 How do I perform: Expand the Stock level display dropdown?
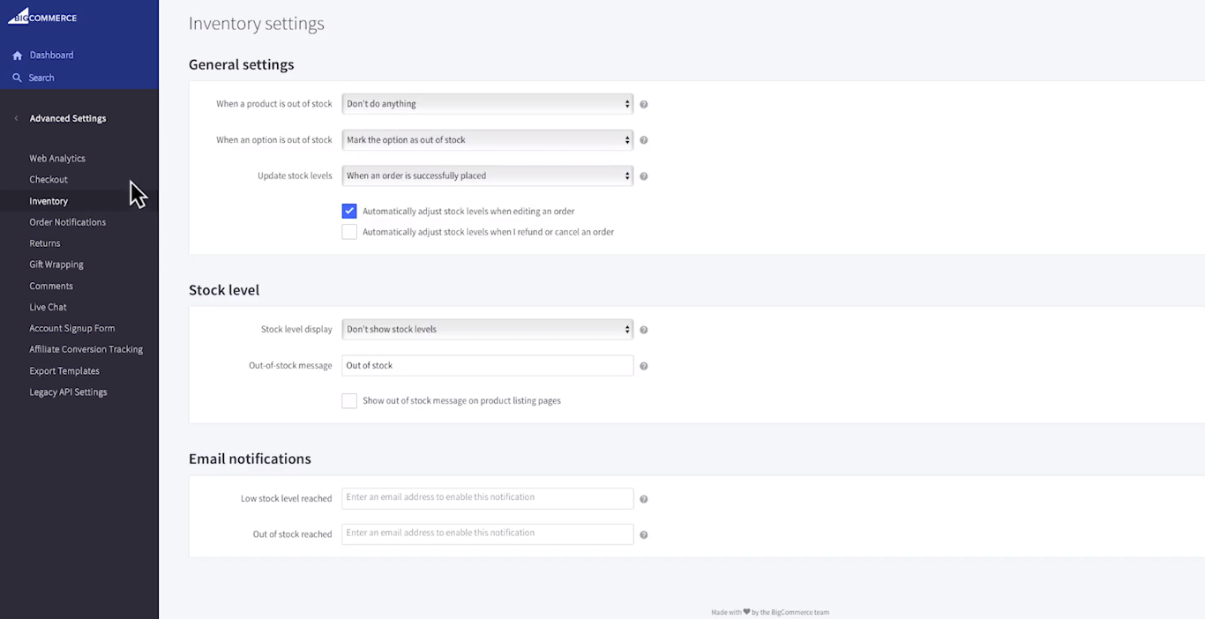pos(487,329)
